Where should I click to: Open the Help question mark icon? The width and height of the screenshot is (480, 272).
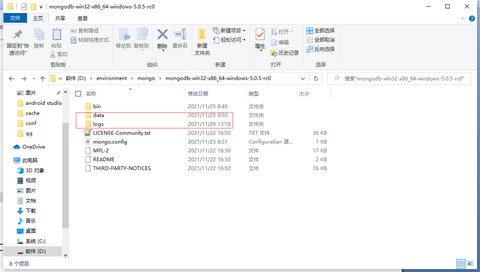(472, 19)
